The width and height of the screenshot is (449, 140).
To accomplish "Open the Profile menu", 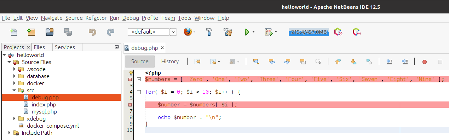I will [x=150, y=18].
